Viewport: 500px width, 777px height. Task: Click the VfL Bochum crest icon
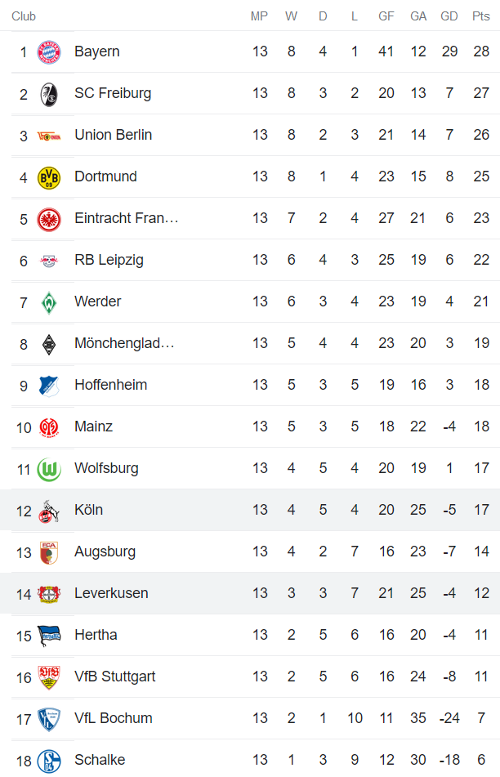click(49, 717)
